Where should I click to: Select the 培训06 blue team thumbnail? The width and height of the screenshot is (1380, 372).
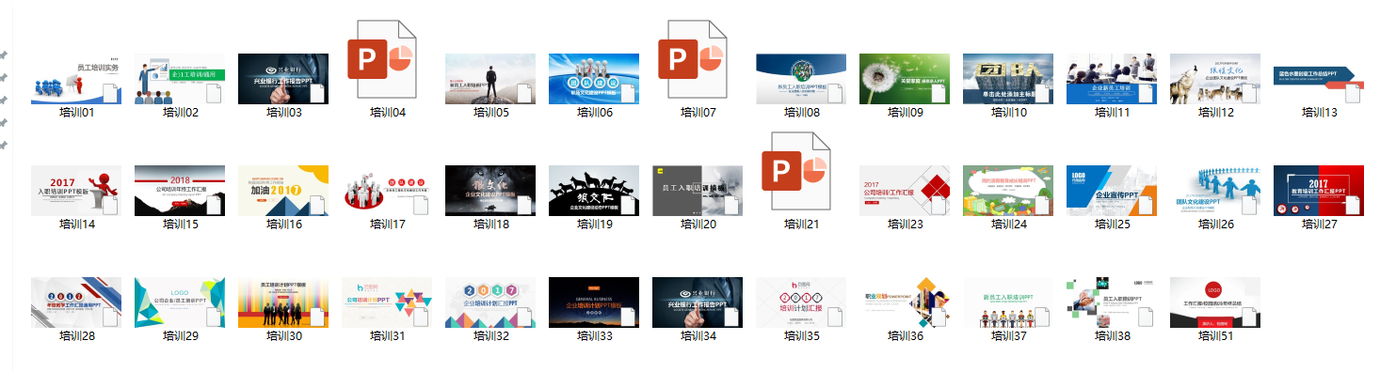point(594,79)
